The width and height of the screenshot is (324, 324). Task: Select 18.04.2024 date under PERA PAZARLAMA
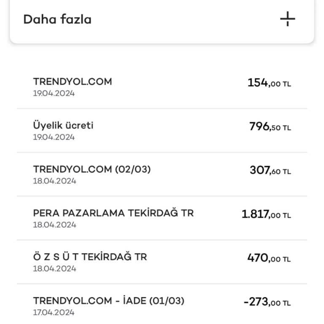(x=54, y=225)
